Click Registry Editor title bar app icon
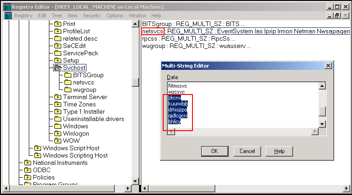This screenshot has width=352, height=195. pyautogui.click(x=7, y=7)
